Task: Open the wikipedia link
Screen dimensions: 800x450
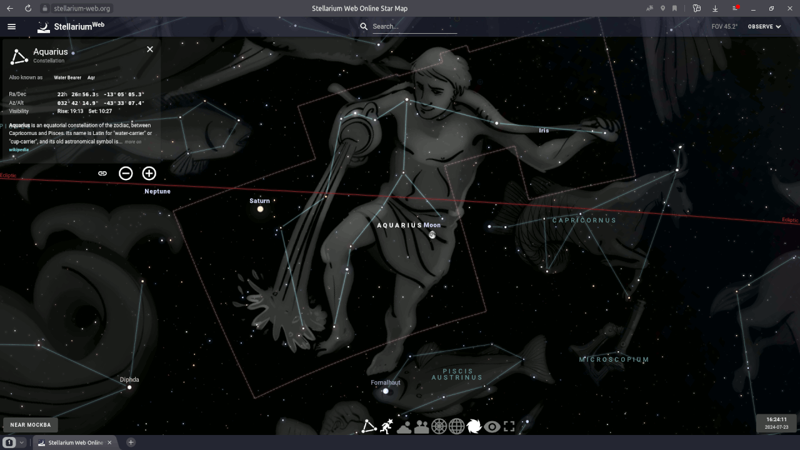Action: pos(19,150)
